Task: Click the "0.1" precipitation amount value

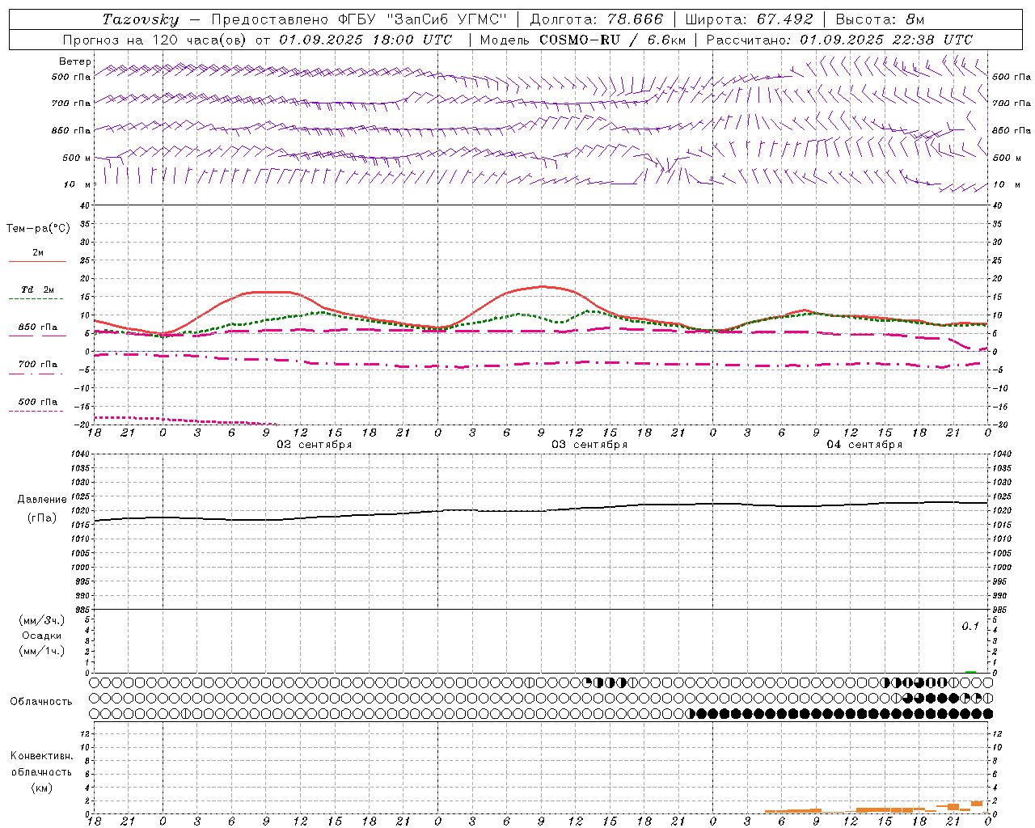Action: [x=970, y=627]
